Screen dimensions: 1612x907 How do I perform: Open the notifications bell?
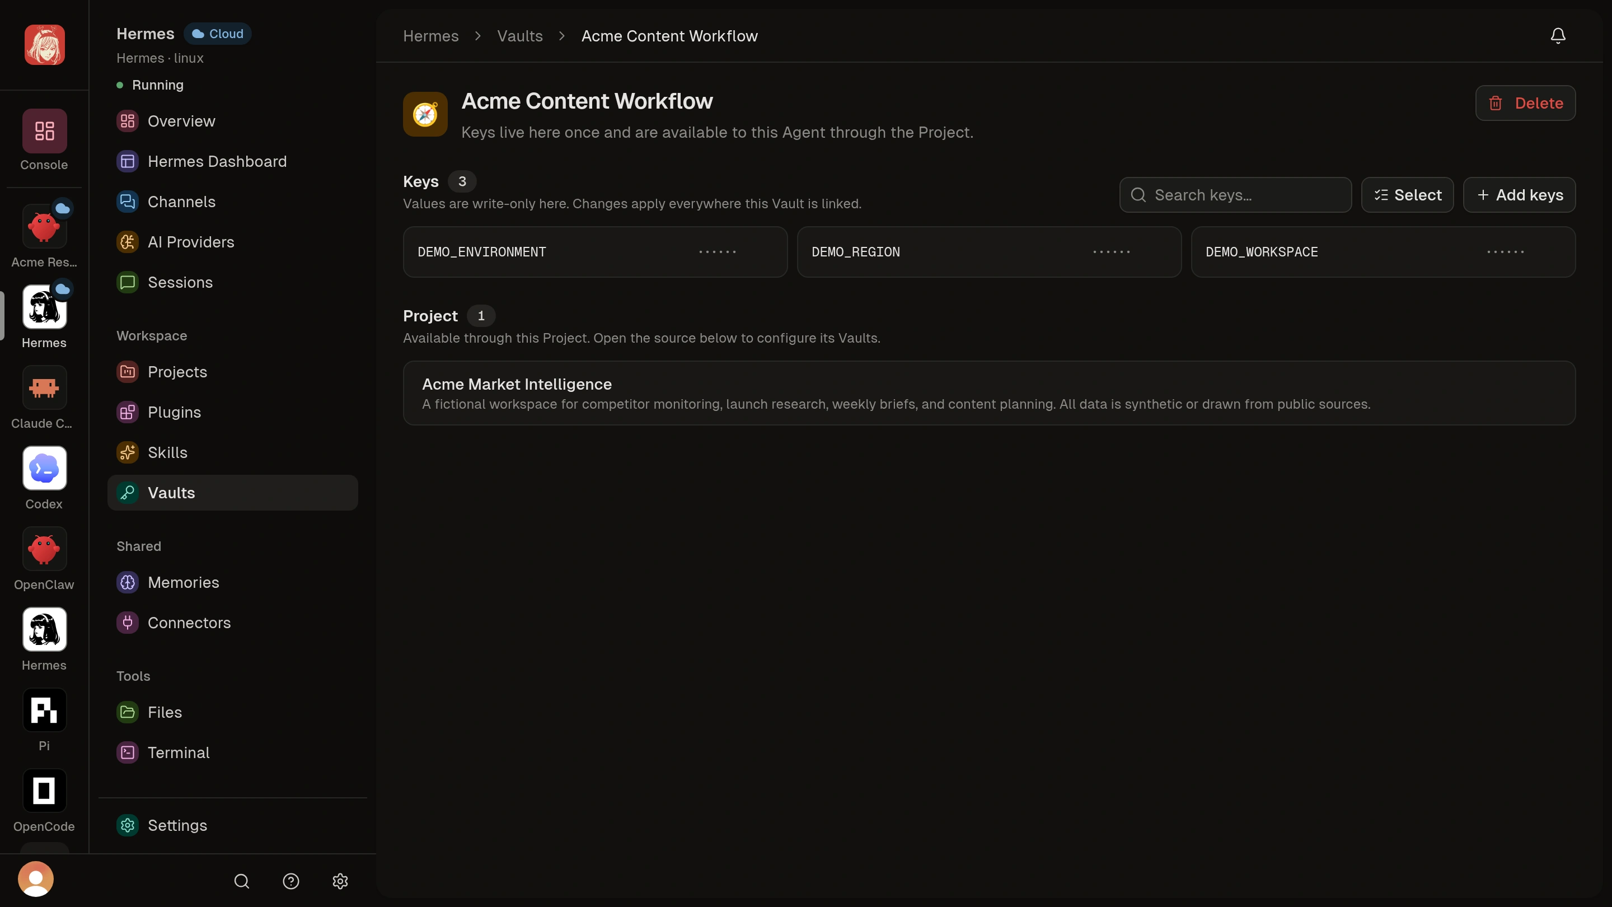pos(1558,36)
